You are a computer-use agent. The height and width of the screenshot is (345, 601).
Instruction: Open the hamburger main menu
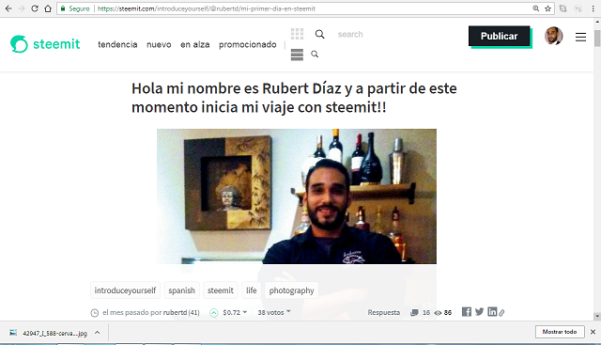click(x=580, y=37)
